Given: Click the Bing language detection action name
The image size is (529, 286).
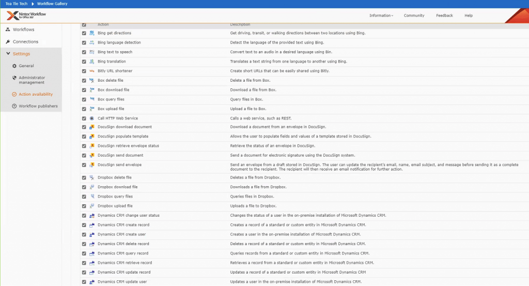Looking at the screenshot, I should (x=119, y=42).
